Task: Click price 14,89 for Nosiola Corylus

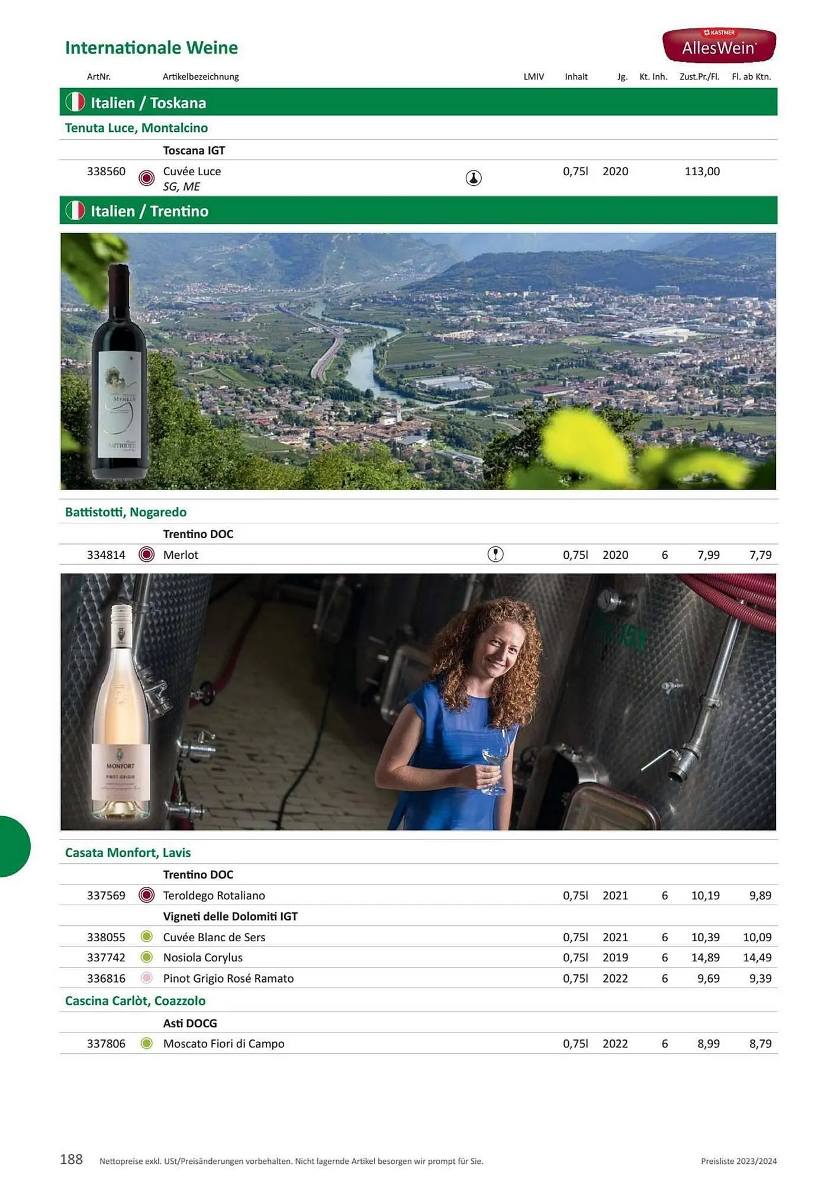Action: point(706,957)
